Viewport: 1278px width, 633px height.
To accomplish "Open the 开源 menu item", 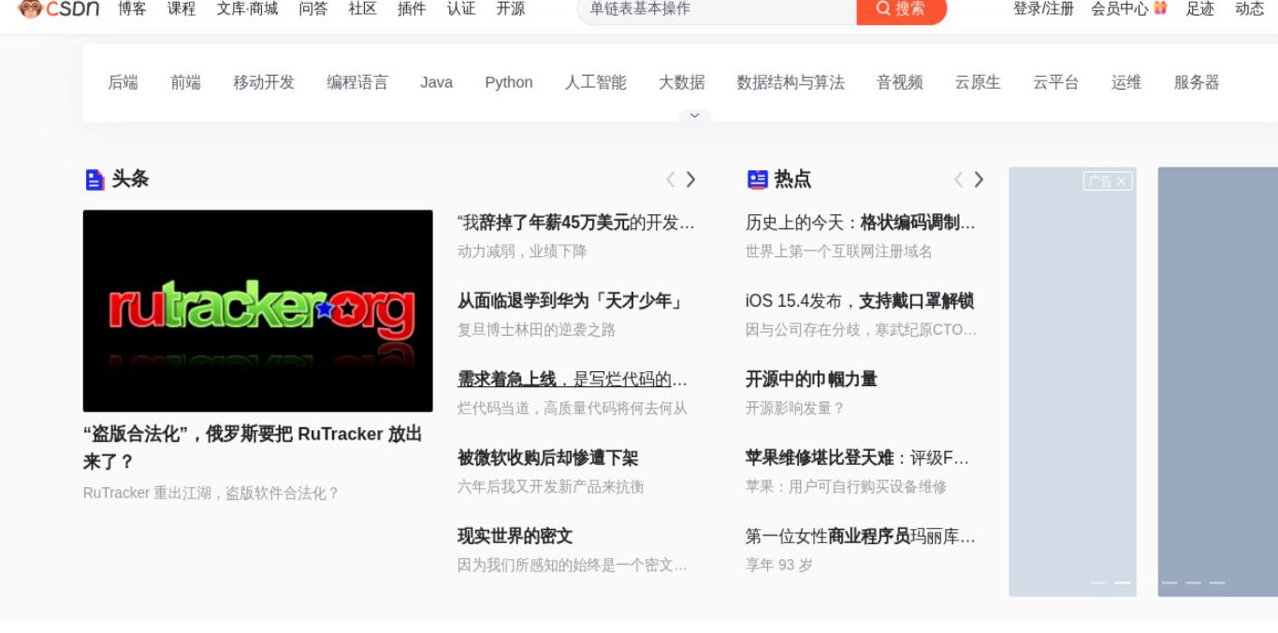I will [x=511, y=8].
